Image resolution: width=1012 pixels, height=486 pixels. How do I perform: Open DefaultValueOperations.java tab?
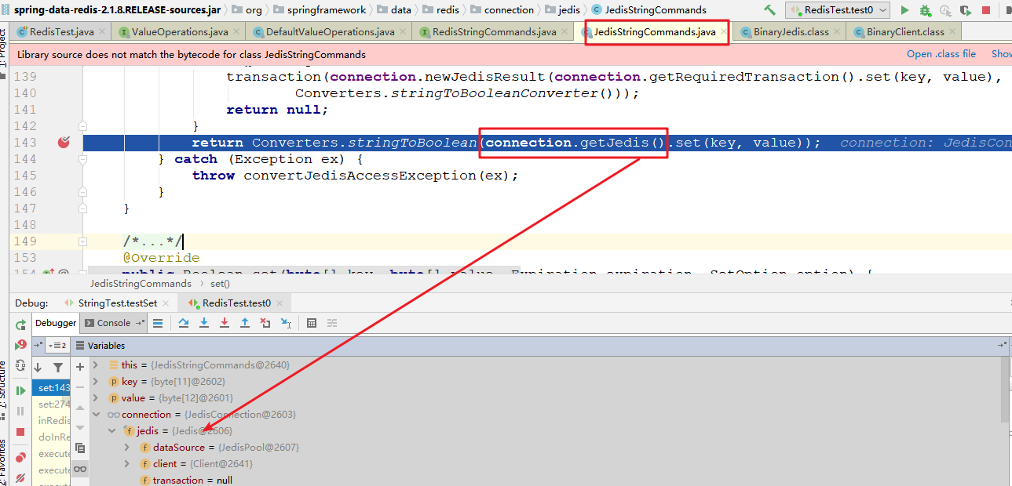click(x=330, y=32)
